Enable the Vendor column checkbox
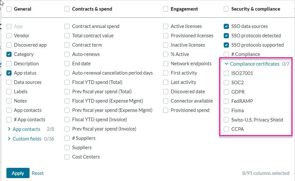Image resolution: width=295 pixels, height=181 pixels. point(9,36)
